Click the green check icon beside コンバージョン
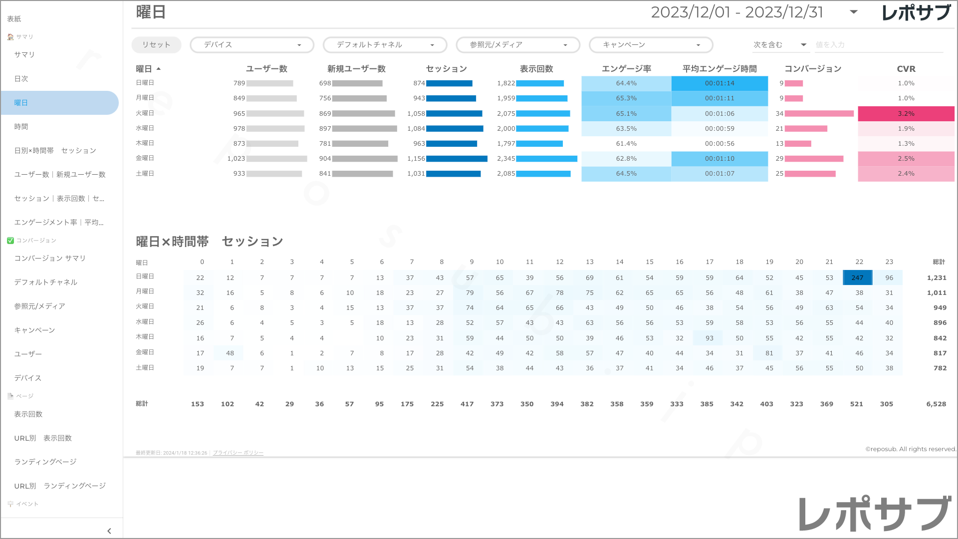Image resolution: width=958 pixels, height=539 pixels. coord(10,241)
